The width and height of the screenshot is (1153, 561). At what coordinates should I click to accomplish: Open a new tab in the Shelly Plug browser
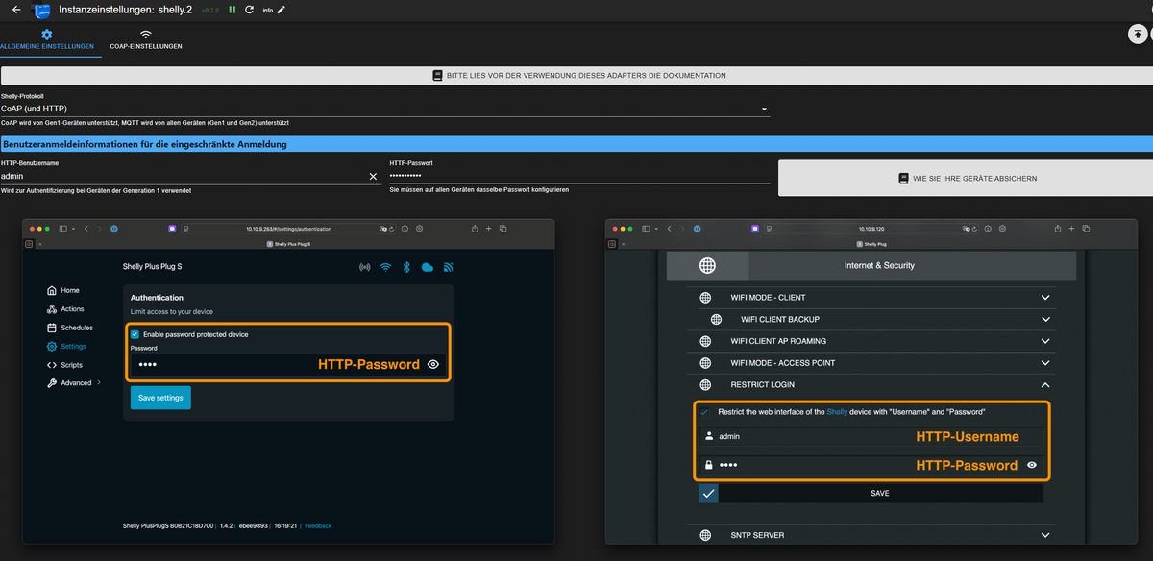1072,229
